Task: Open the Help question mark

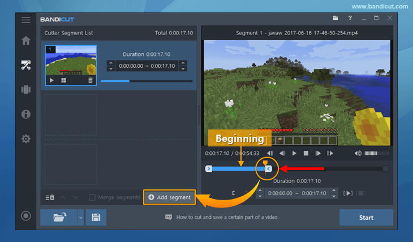Action: pyautogui.click(x=350, y=18)
